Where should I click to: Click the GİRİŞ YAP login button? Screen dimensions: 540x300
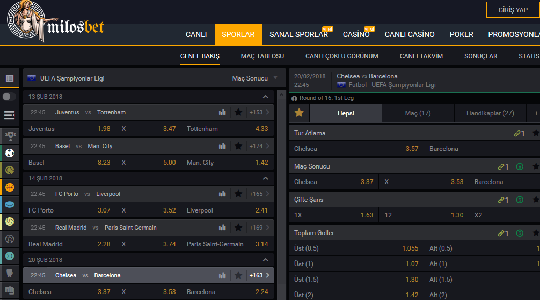513,10
